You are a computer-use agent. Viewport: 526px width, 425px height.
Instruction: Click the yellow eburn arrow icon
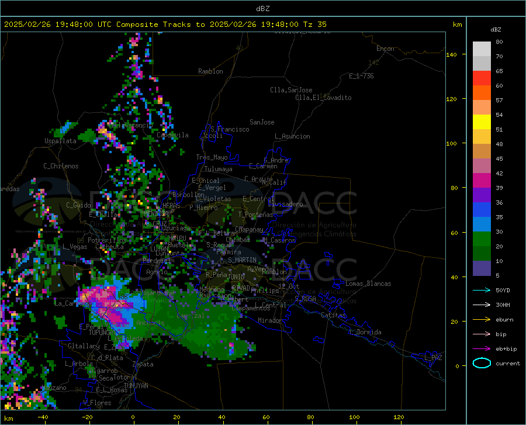[x=482, y=320]
